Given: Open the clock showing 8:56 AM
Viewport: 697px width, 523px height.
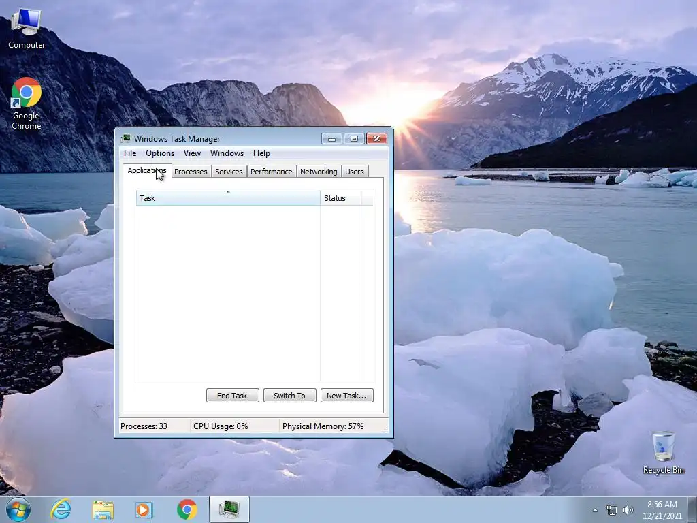Looking at the screenshot, I should [x=662, y=510].
